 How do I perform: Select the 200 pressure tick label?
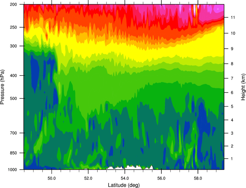click(14, 4)
